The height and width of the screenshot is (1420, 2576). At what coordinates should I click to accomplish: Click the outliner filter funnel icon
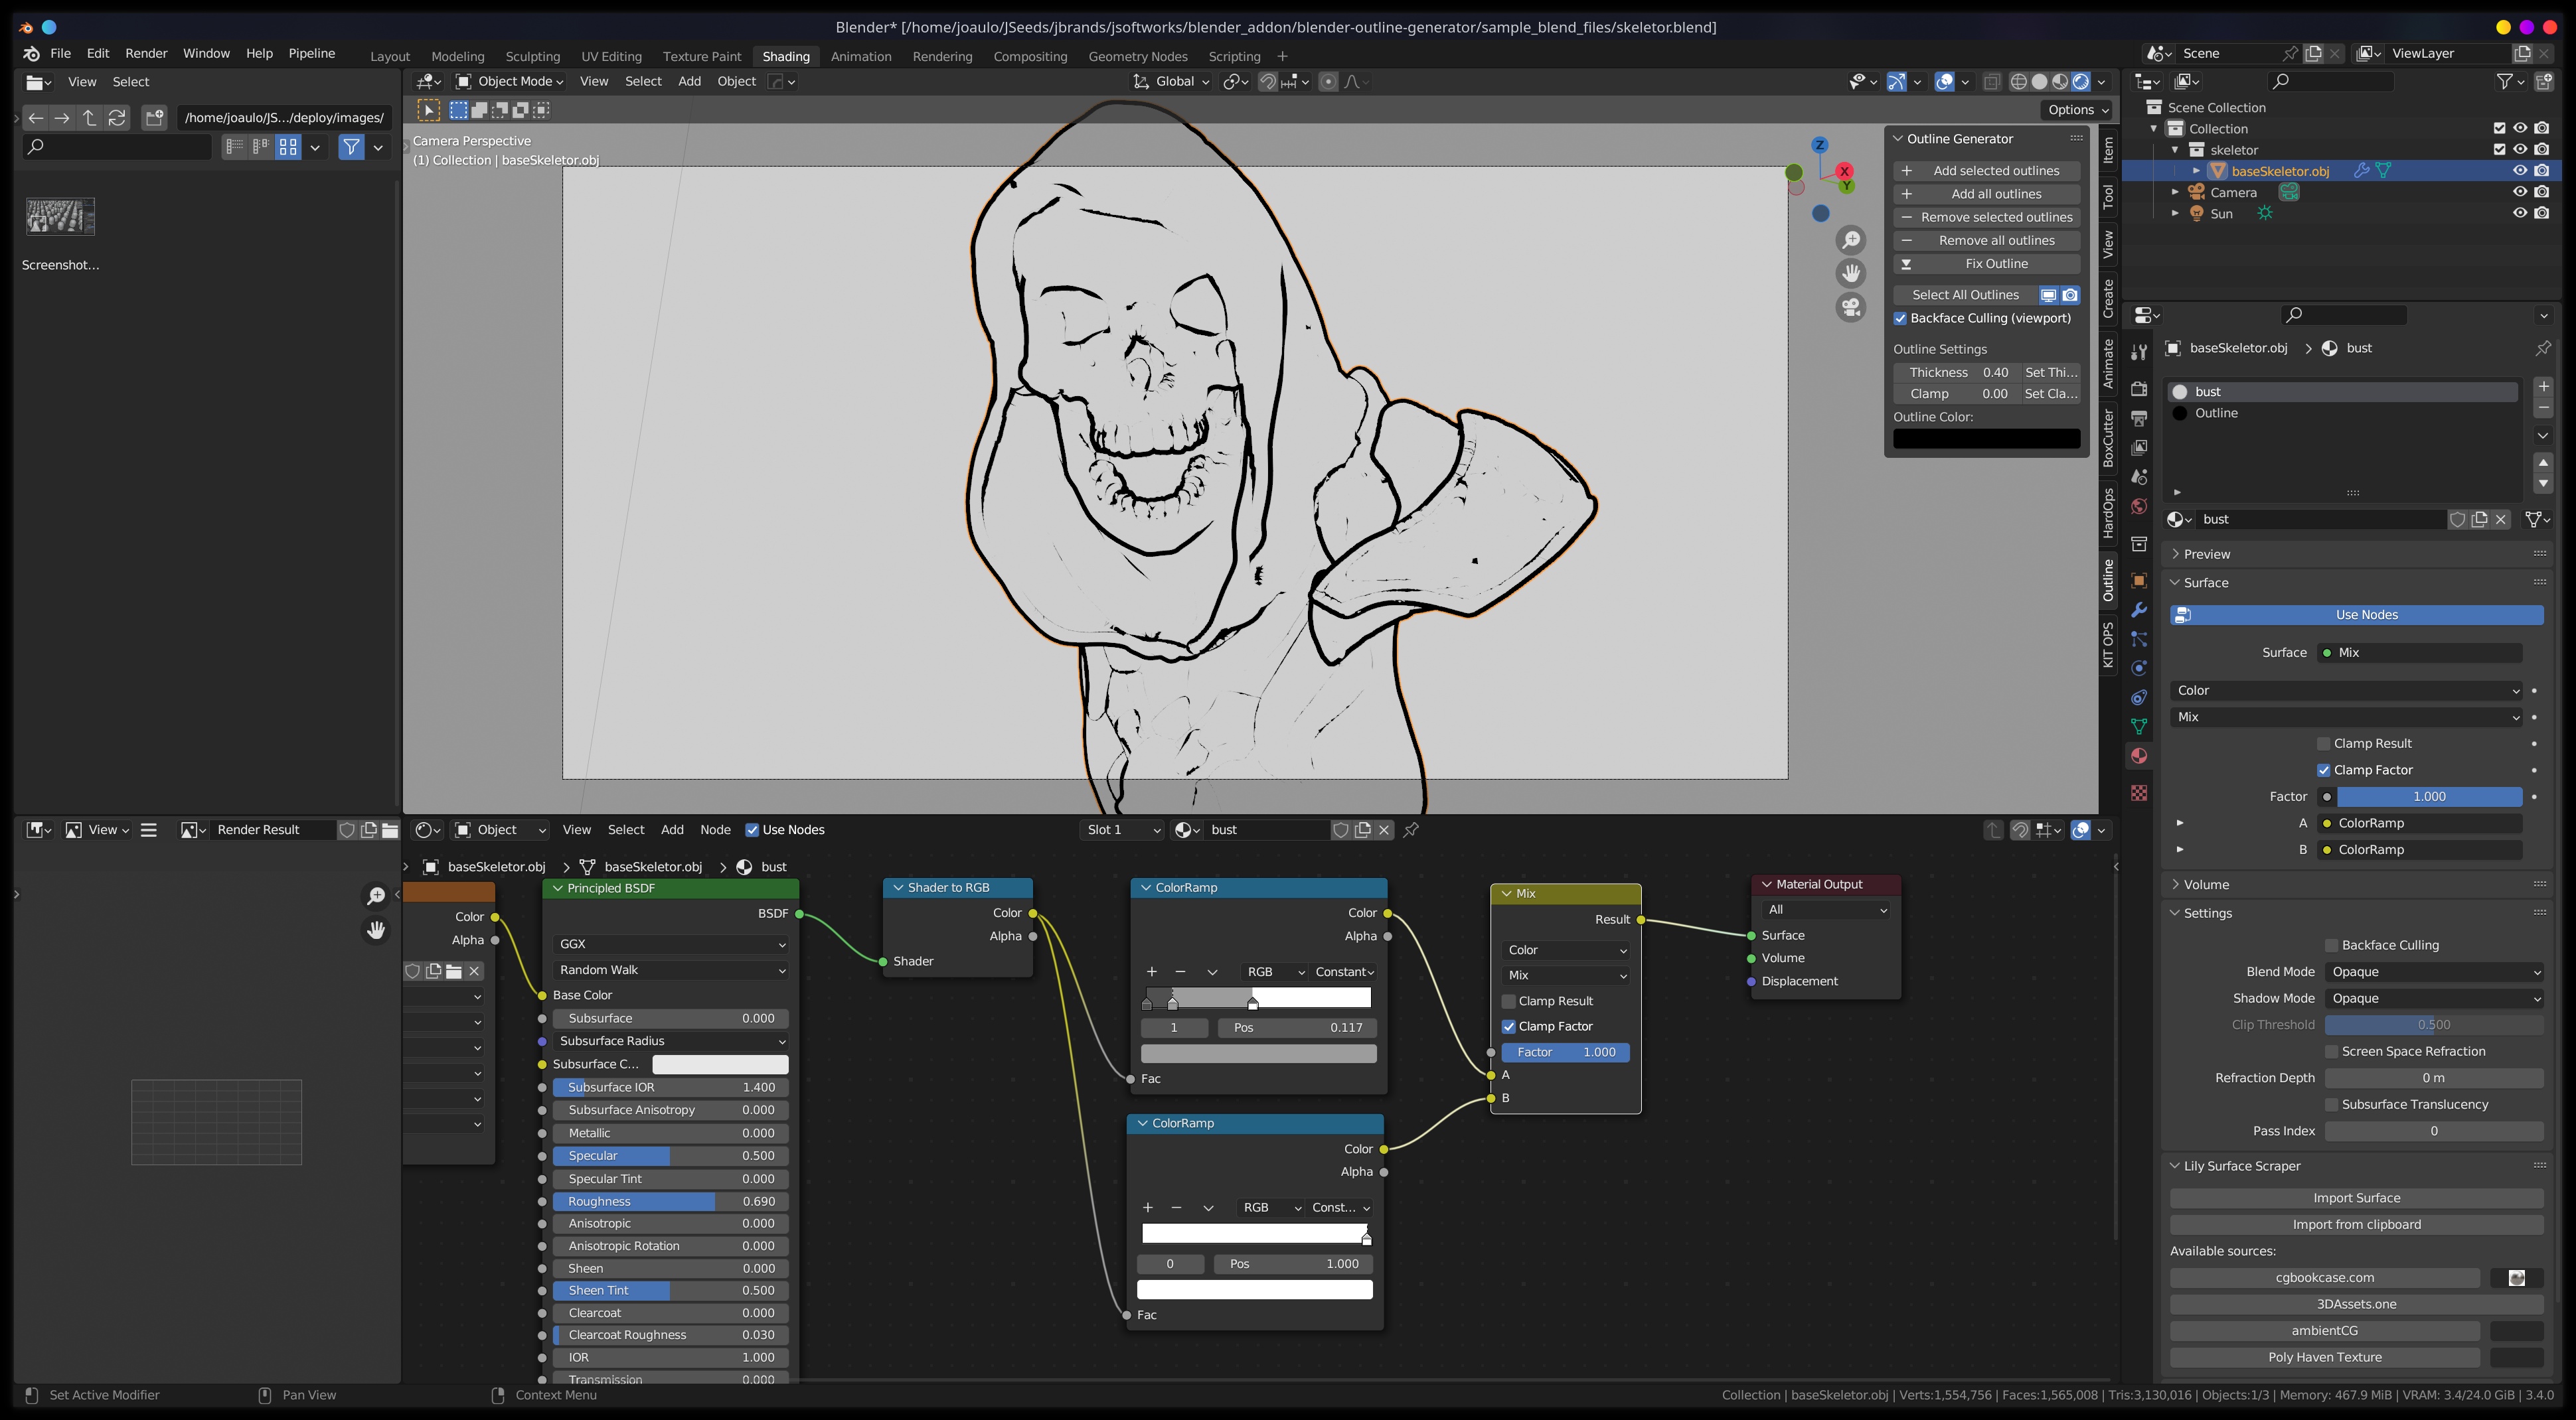(2504, 82)
